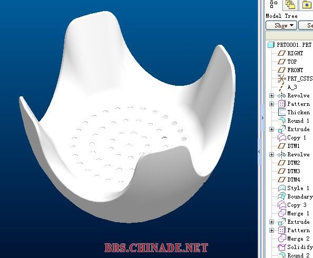313x258 pixels.
Task: Click the Copy 1 feature icon
Action: pyautogui.click(x=282, y=137)
